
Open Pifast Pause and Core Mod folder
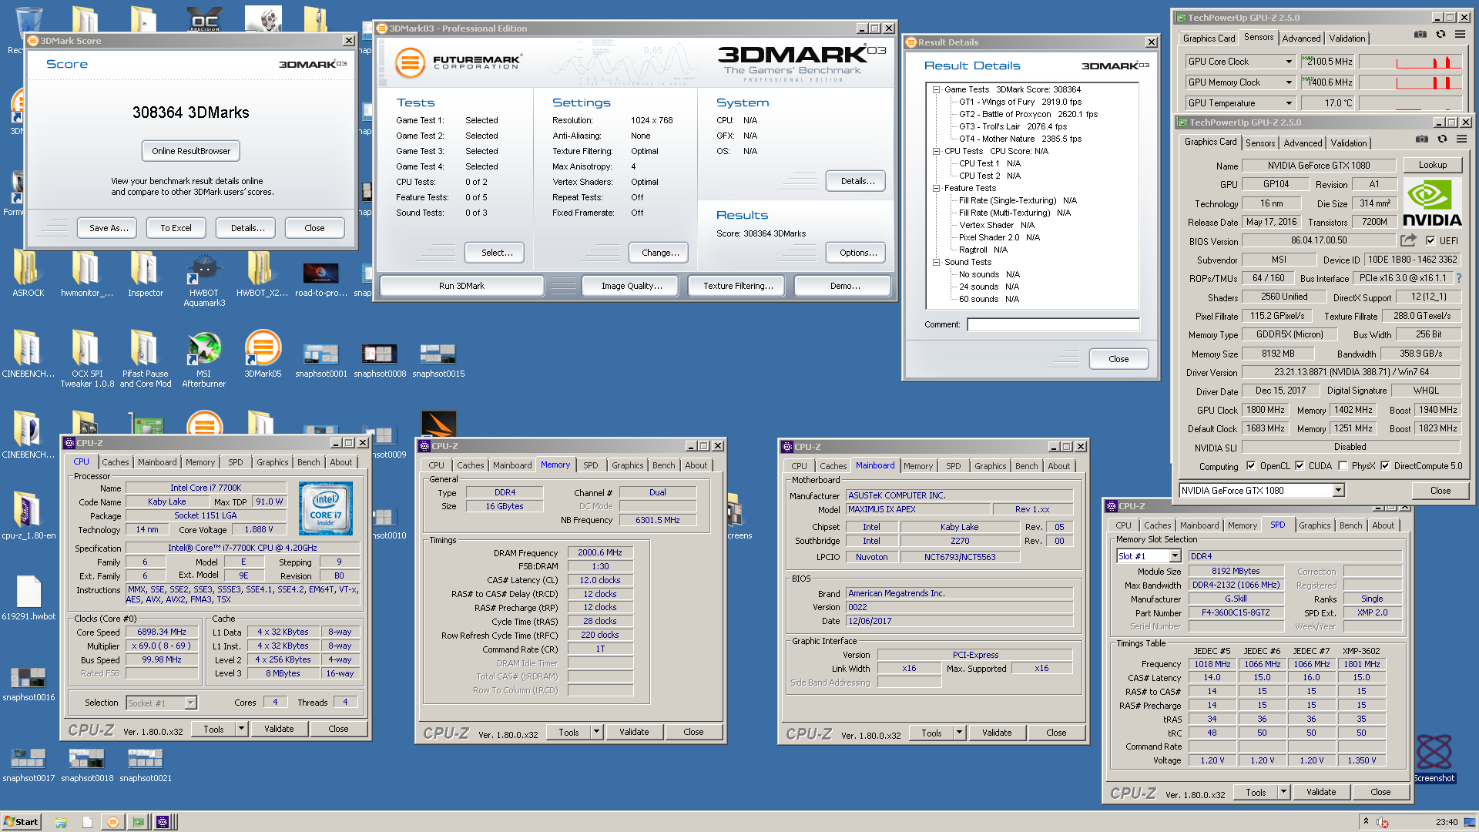click(x=145, y=360)
